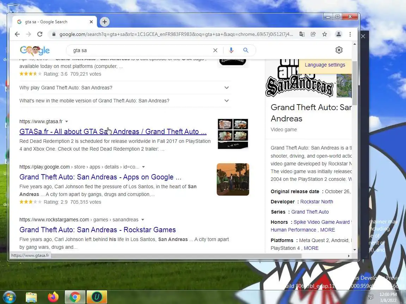This screenshot has height=304, width=406.
Task: Click the Google Play result thumbnail
Action: point(233,179)
